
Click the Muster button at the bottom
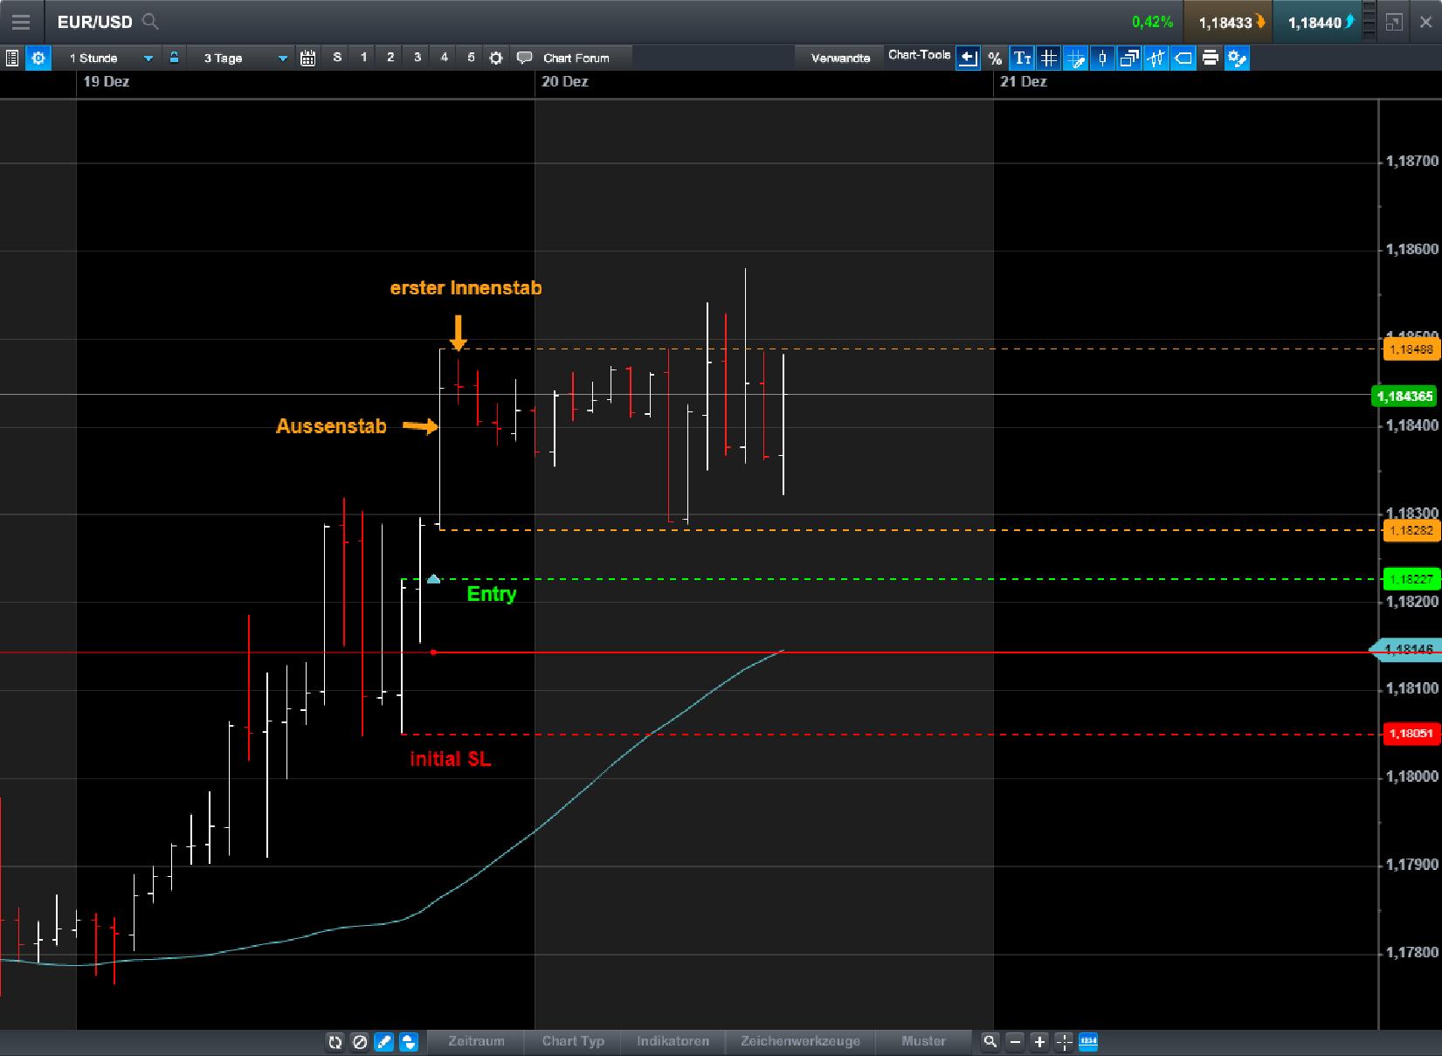tap(924, 1041)
